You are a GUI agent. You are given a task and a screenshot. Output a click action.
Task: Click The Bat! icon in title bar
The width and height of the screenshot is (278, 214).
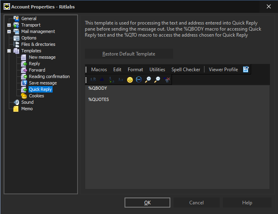pos(7,6)
